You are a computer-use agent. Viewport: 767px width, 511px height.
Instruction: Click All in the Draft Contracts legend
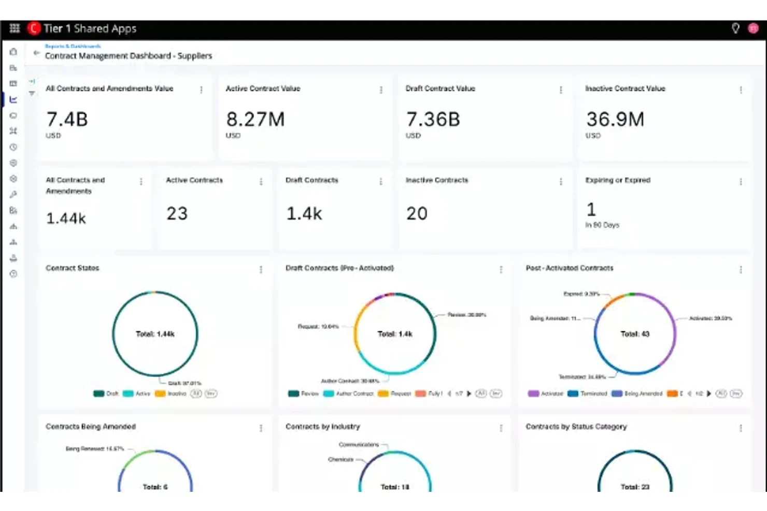481,393
